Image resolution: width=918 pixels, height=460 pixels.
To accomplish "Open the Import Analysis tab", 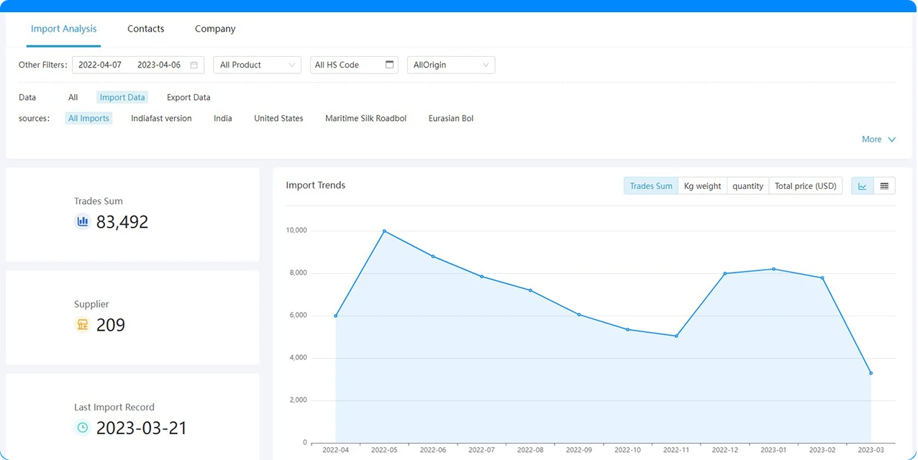I will click(x=63, y=29).
